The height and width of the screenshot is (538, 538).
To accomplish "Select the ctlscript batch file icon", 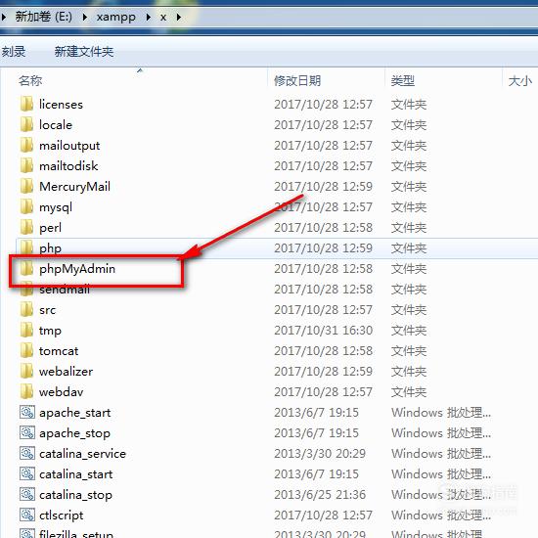I will tap(27, 515).
